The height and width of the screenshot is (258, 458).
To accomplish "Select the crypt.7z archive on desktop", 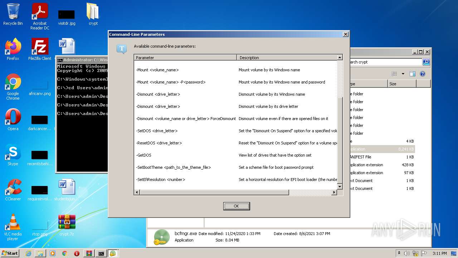I will 67,225.
